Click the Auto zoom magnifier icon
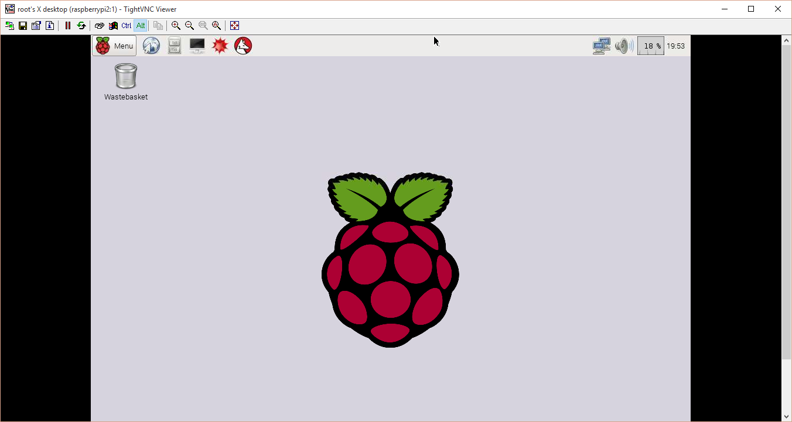This screenshot has height=422, width=792. (216, 26)
